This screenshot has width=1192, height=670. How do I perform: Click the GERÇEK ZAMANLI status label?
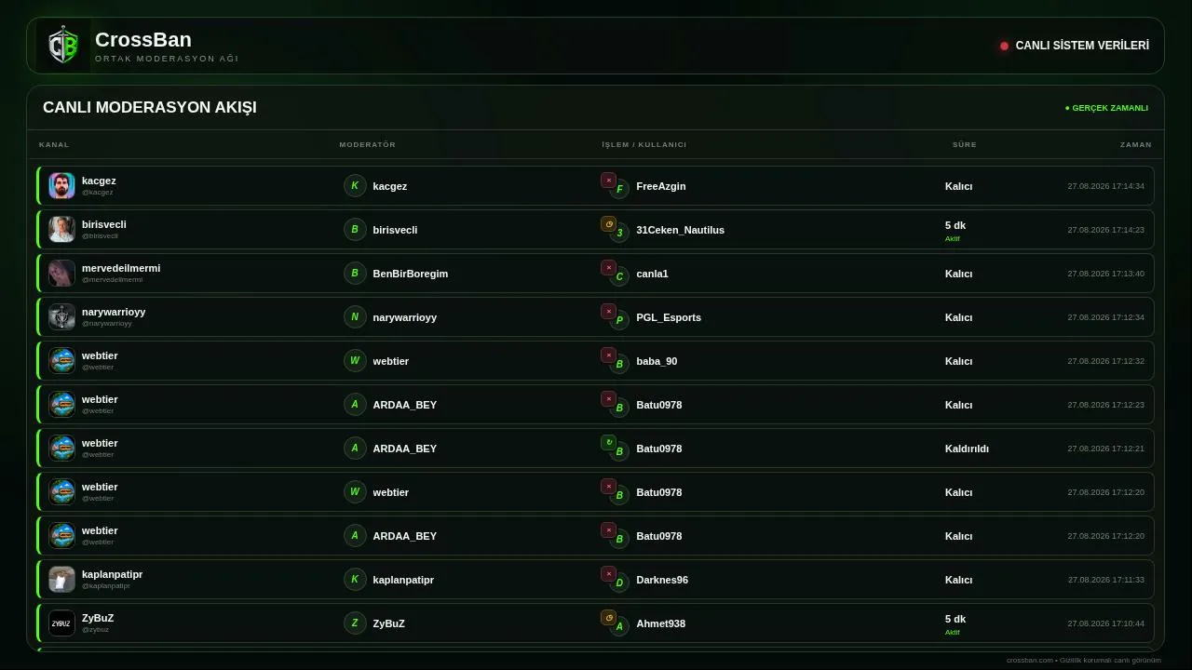pyautogui.click(x=1106, y=108)
